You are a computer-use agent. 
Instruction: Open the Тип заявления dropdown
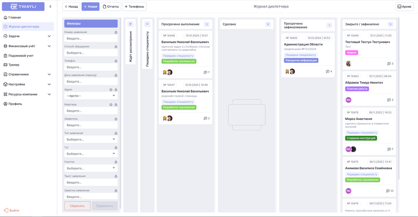pos(91,139)
